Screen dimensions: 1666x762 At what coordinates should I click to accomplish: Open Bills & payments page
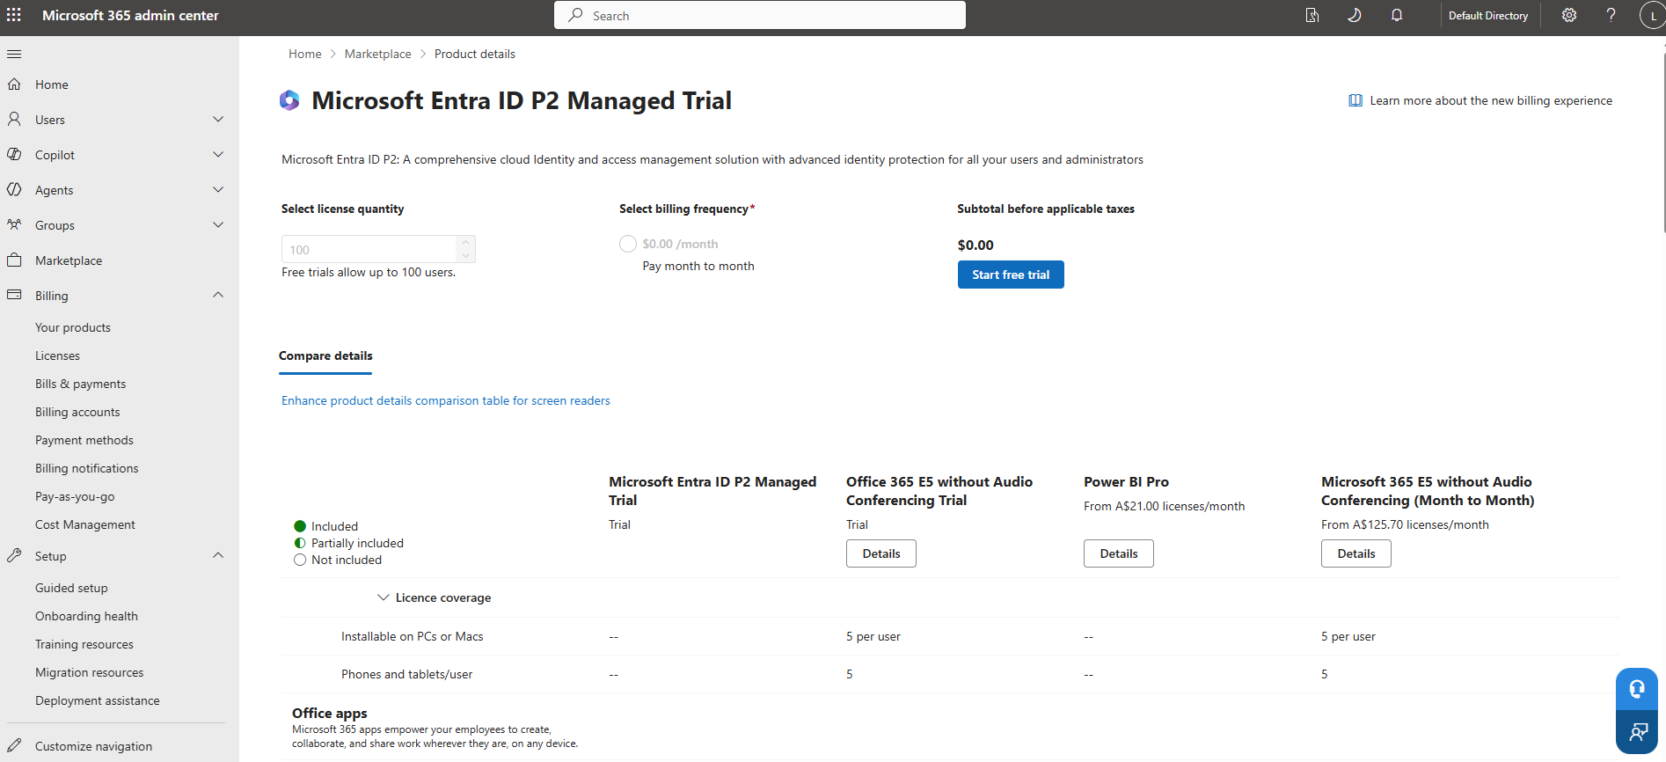point(80,384)
